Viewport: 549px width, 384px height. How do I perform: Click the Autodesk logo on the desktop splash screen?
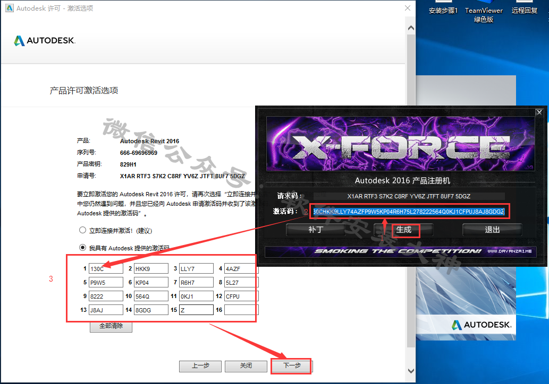click(482, 325)
